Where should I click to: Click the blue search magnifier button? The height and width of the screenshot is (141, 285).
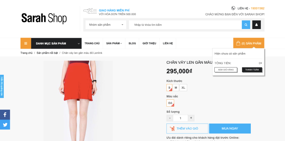click(246, 25)
